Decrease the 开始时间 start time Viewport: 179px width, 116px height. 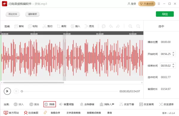pos(173,55)
